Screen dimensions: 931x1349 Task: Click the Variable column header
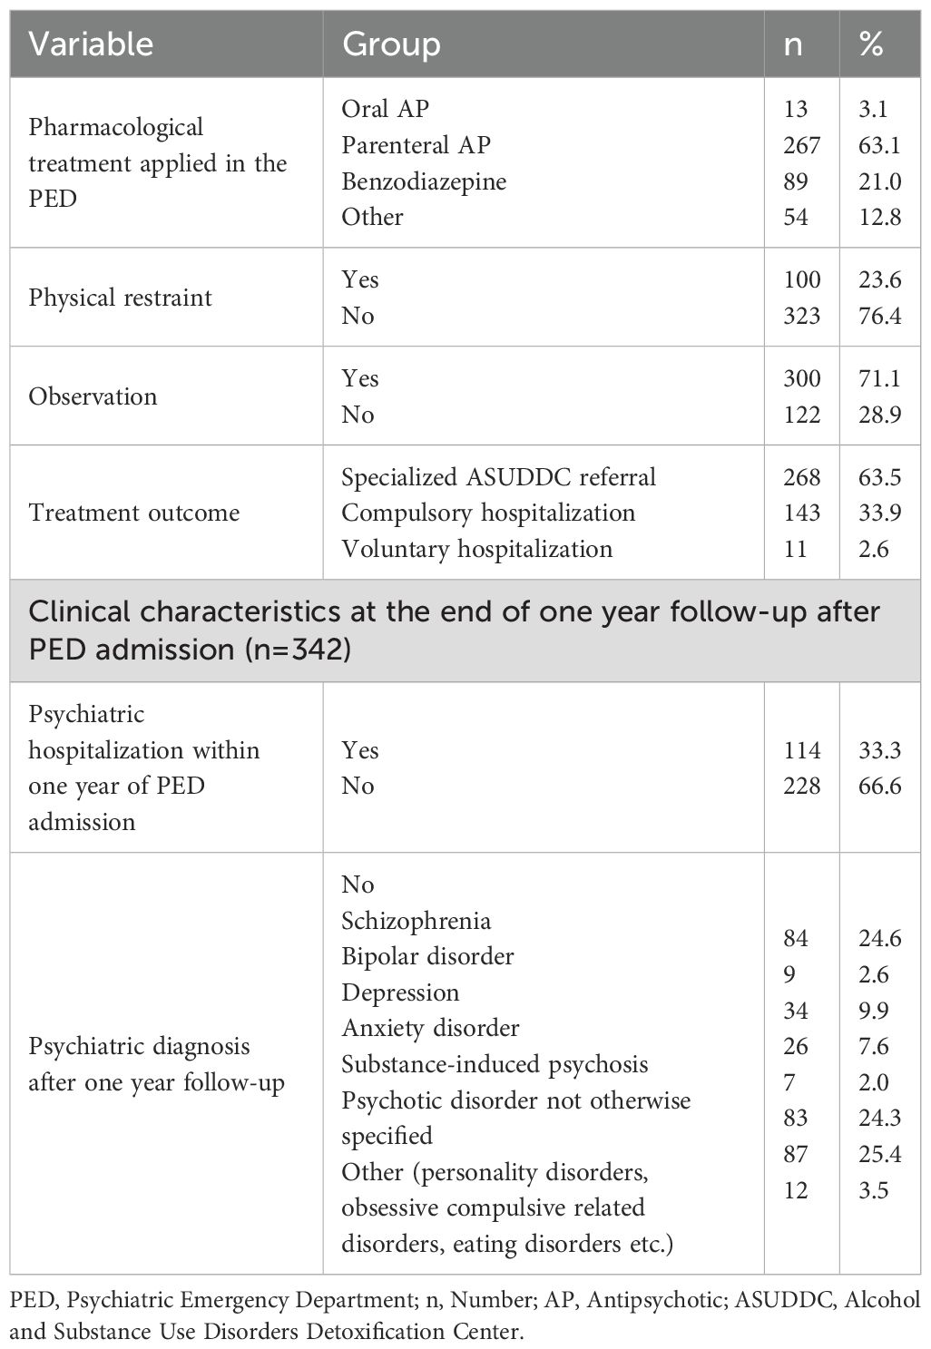point(91,44)
